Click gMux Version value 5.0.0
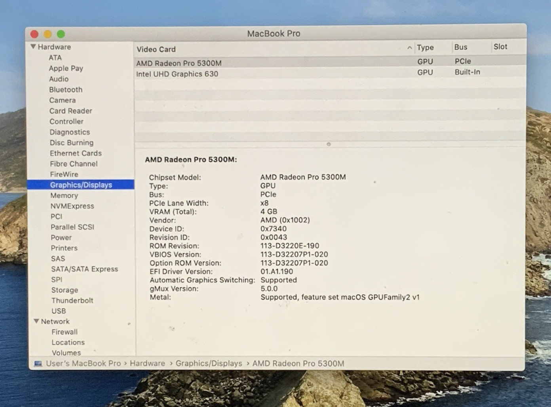 coord(269,289)
